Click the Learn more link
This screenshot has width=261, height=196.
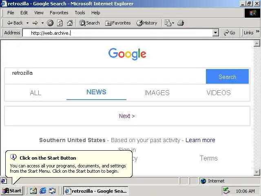click(200, 140)
